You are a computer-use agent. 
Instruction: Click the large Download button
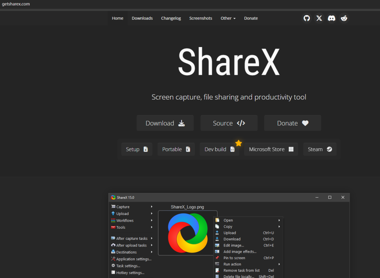pos(165,123)
